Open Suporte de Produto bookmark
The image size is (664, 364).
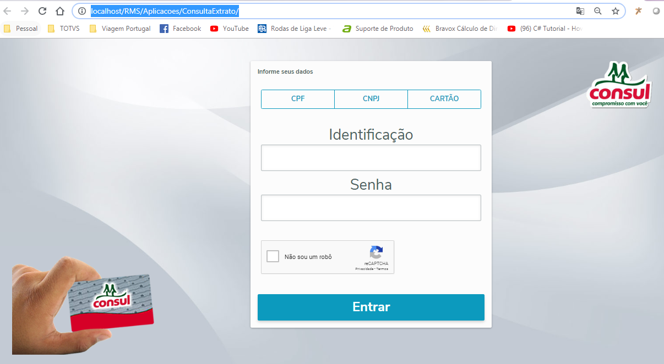pyautogui.click(x=378, y=29)
